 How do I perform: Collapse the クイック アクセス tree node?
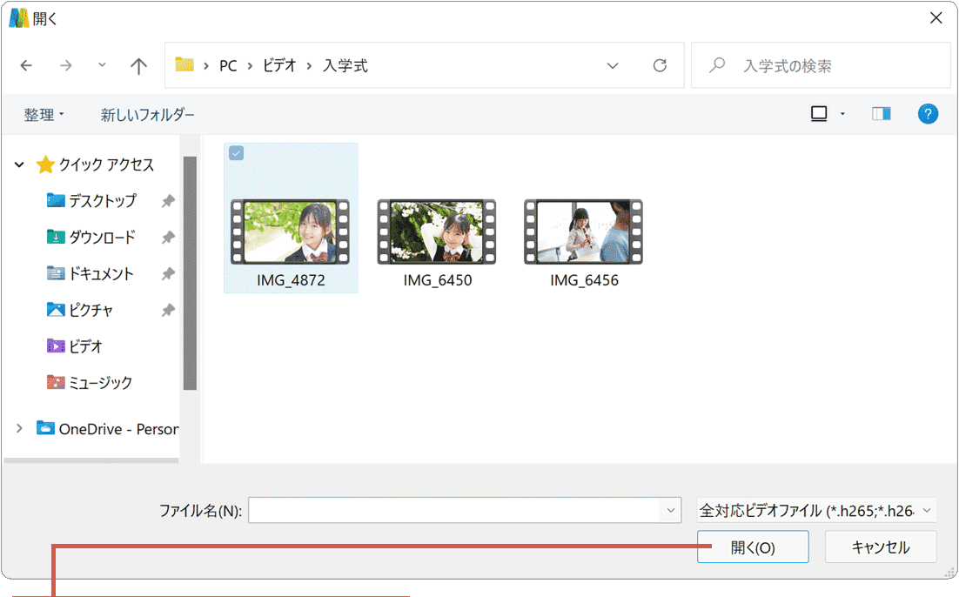coord(19,164)
